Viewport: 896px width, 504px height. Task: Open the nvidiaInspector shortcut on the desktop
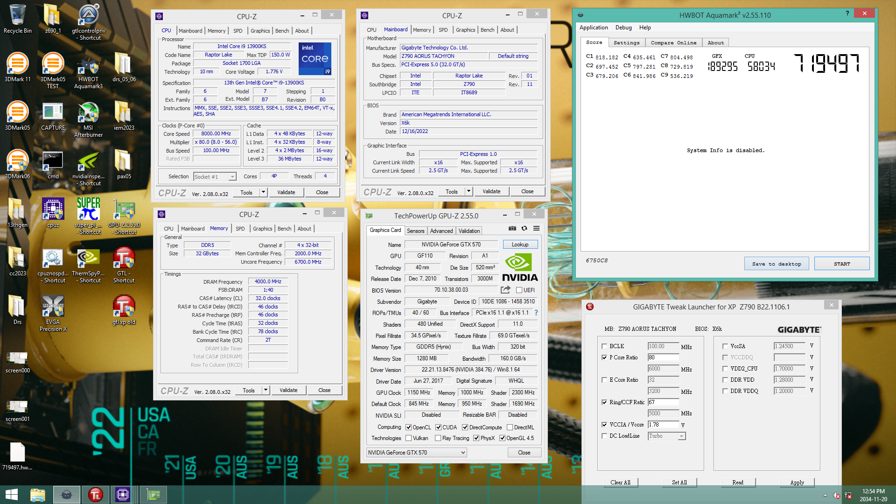click(88, 168)
